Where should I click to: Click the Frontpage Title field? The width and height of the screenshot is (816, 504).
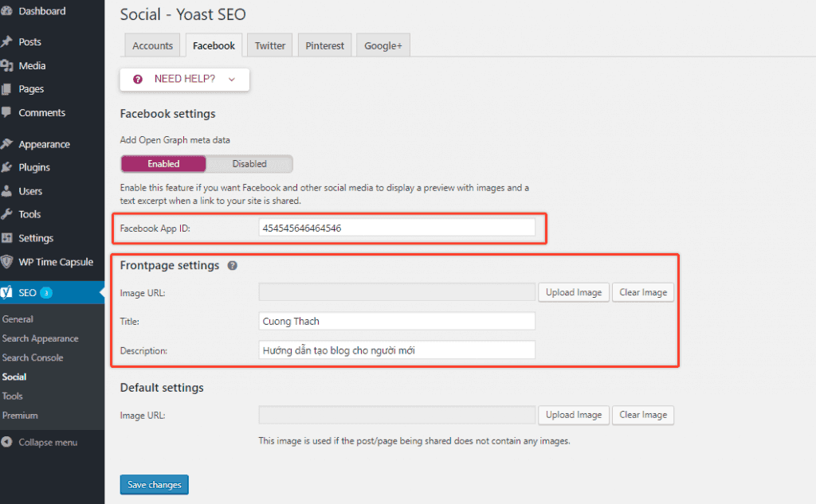pyautogui.click(x=397, y=321)
